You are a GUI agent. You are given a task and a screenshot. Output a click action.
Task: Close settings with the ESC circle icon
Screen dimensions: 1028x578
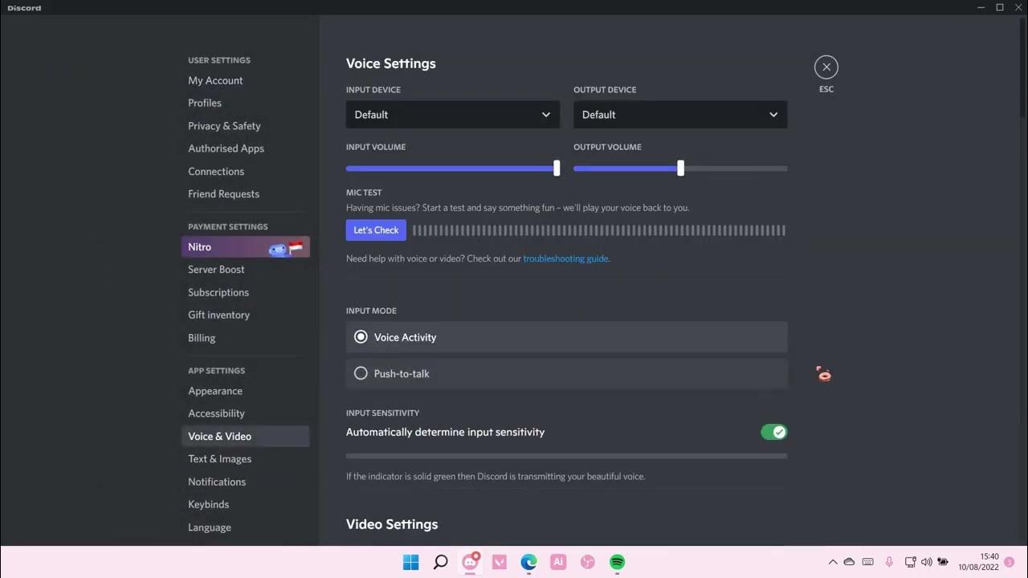tap(826, 67)
